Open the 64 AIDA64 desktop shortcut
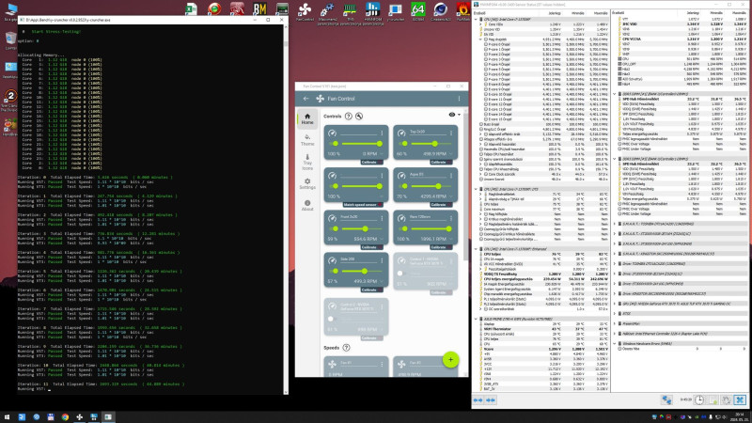The width and height of the screenshot is (752, 423). [x=417, y=11]
